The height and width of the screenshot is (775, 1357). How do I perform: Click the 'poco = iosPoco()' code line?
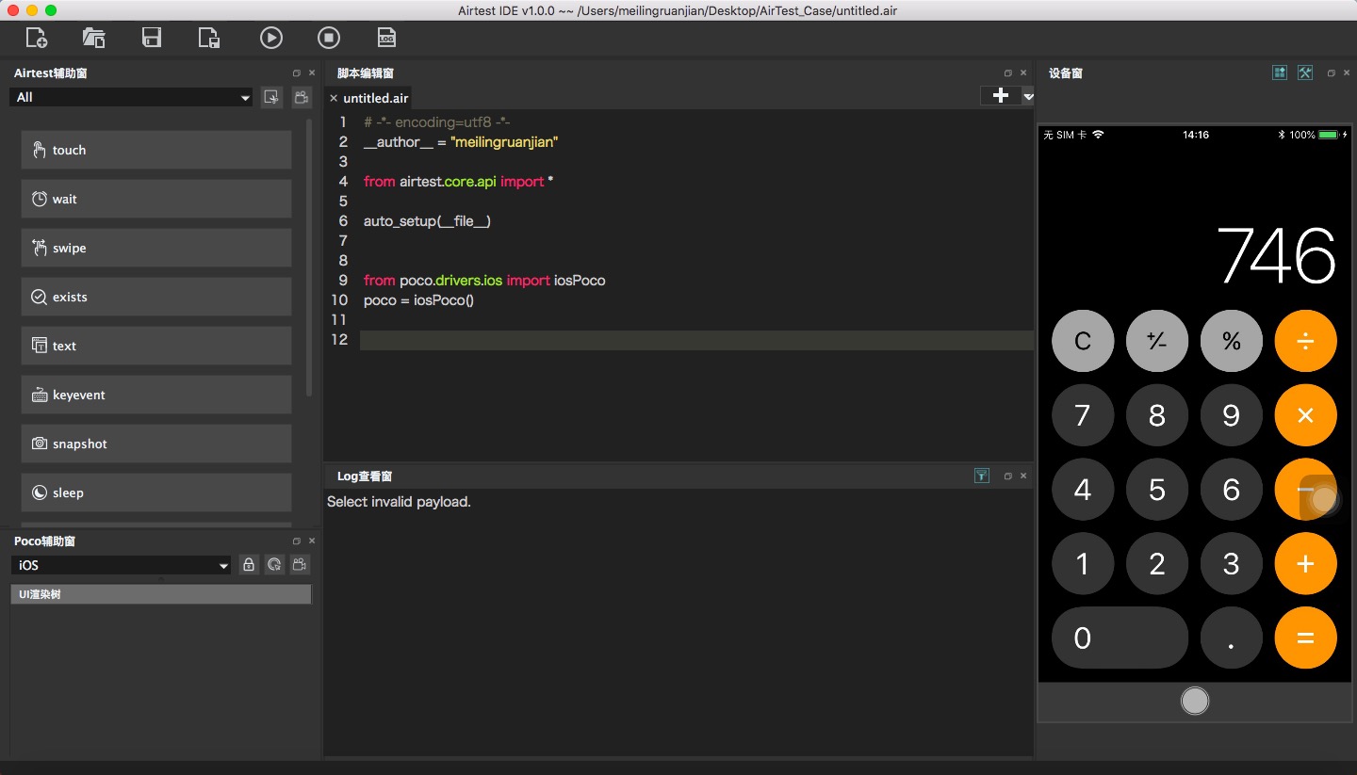tap(418, 300)
